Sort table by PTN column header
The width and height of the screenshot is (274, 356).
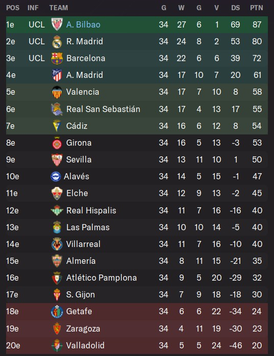coord(257,8)
